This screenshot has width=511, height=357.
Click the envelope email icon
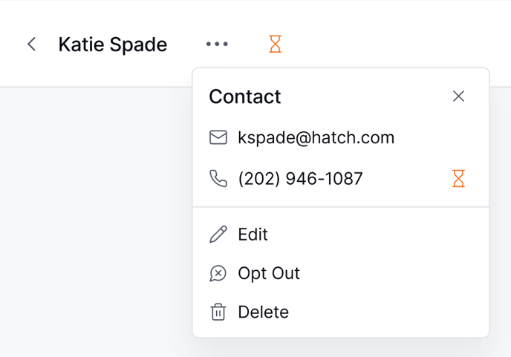pyautogui.click(x=218, y=137)
